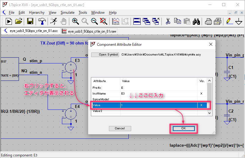
Task: Click the symbol file path text
Action: pyautogui.click(x=161, y=55)
